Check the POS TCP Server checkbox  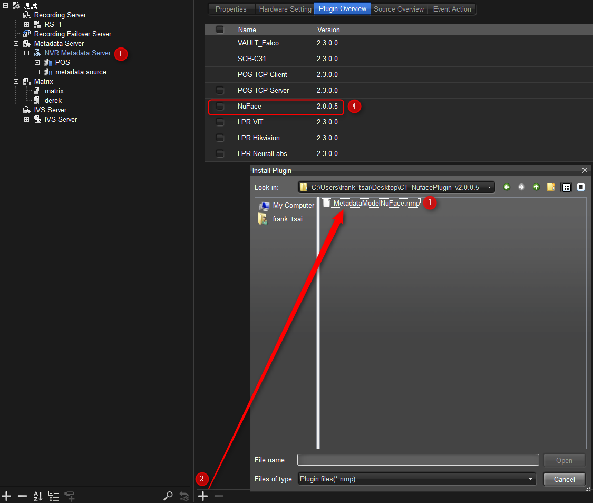point(220,91)
